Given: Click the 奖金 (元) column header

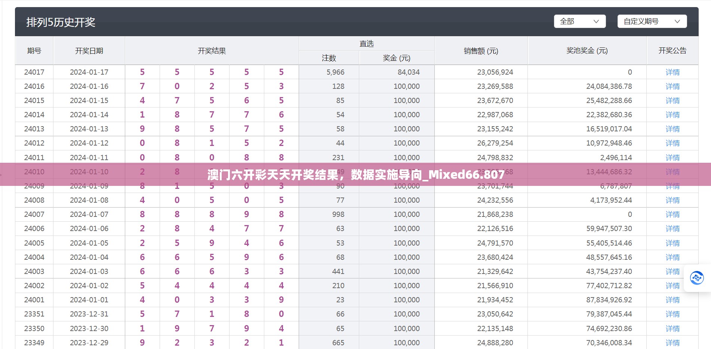Looking at the screenshot, I should (396, 58).
